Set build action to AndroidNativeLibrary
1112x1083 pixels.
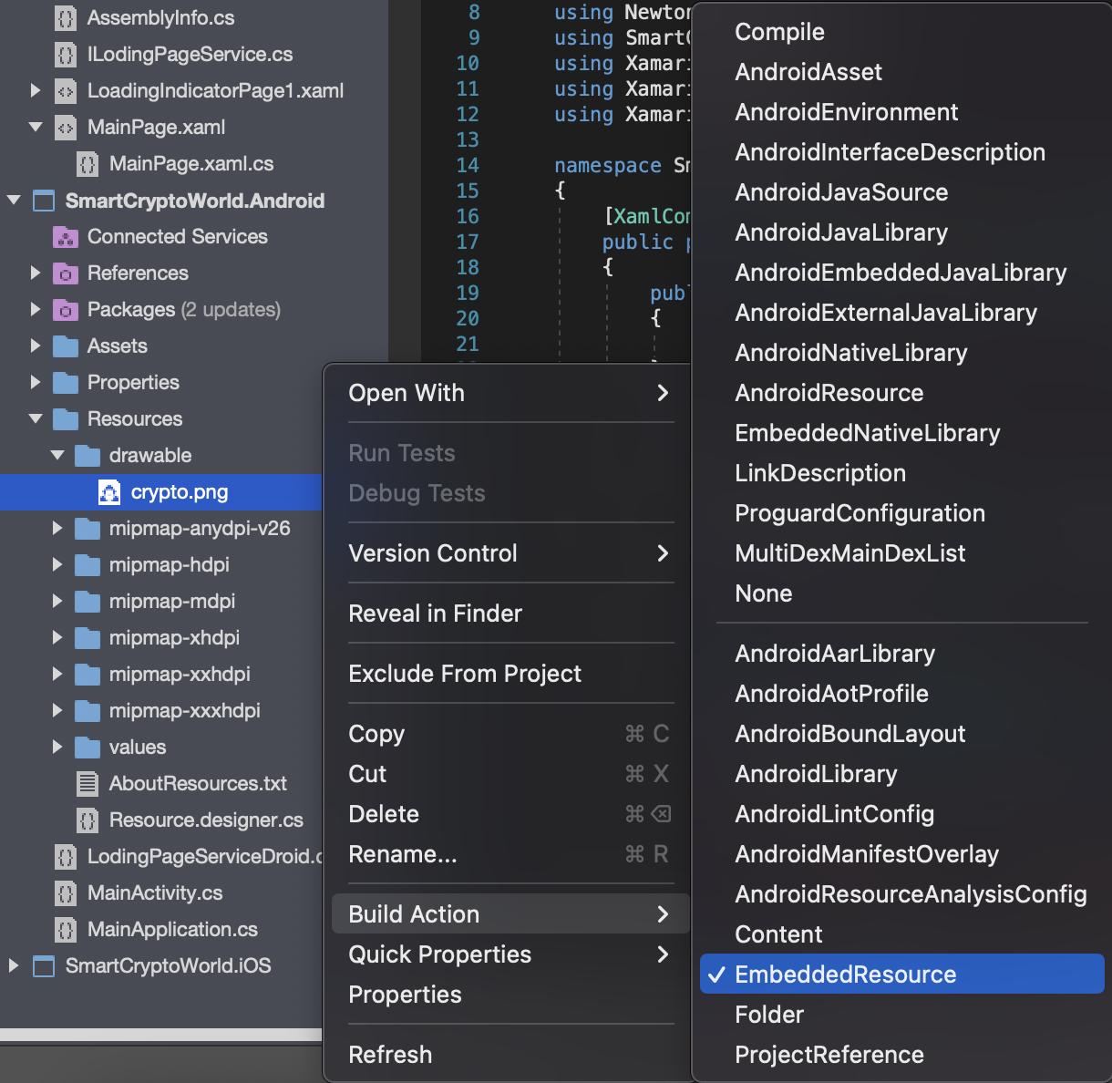coord(902,353)
